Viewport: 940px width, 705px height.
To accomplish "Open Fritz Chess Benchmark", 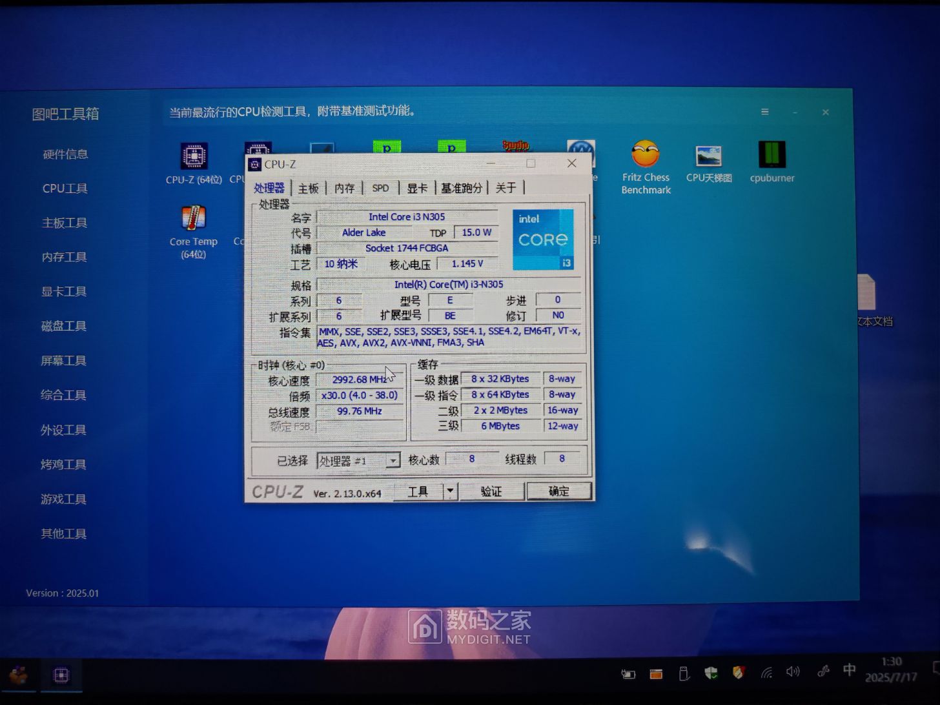I will (646, 167).
